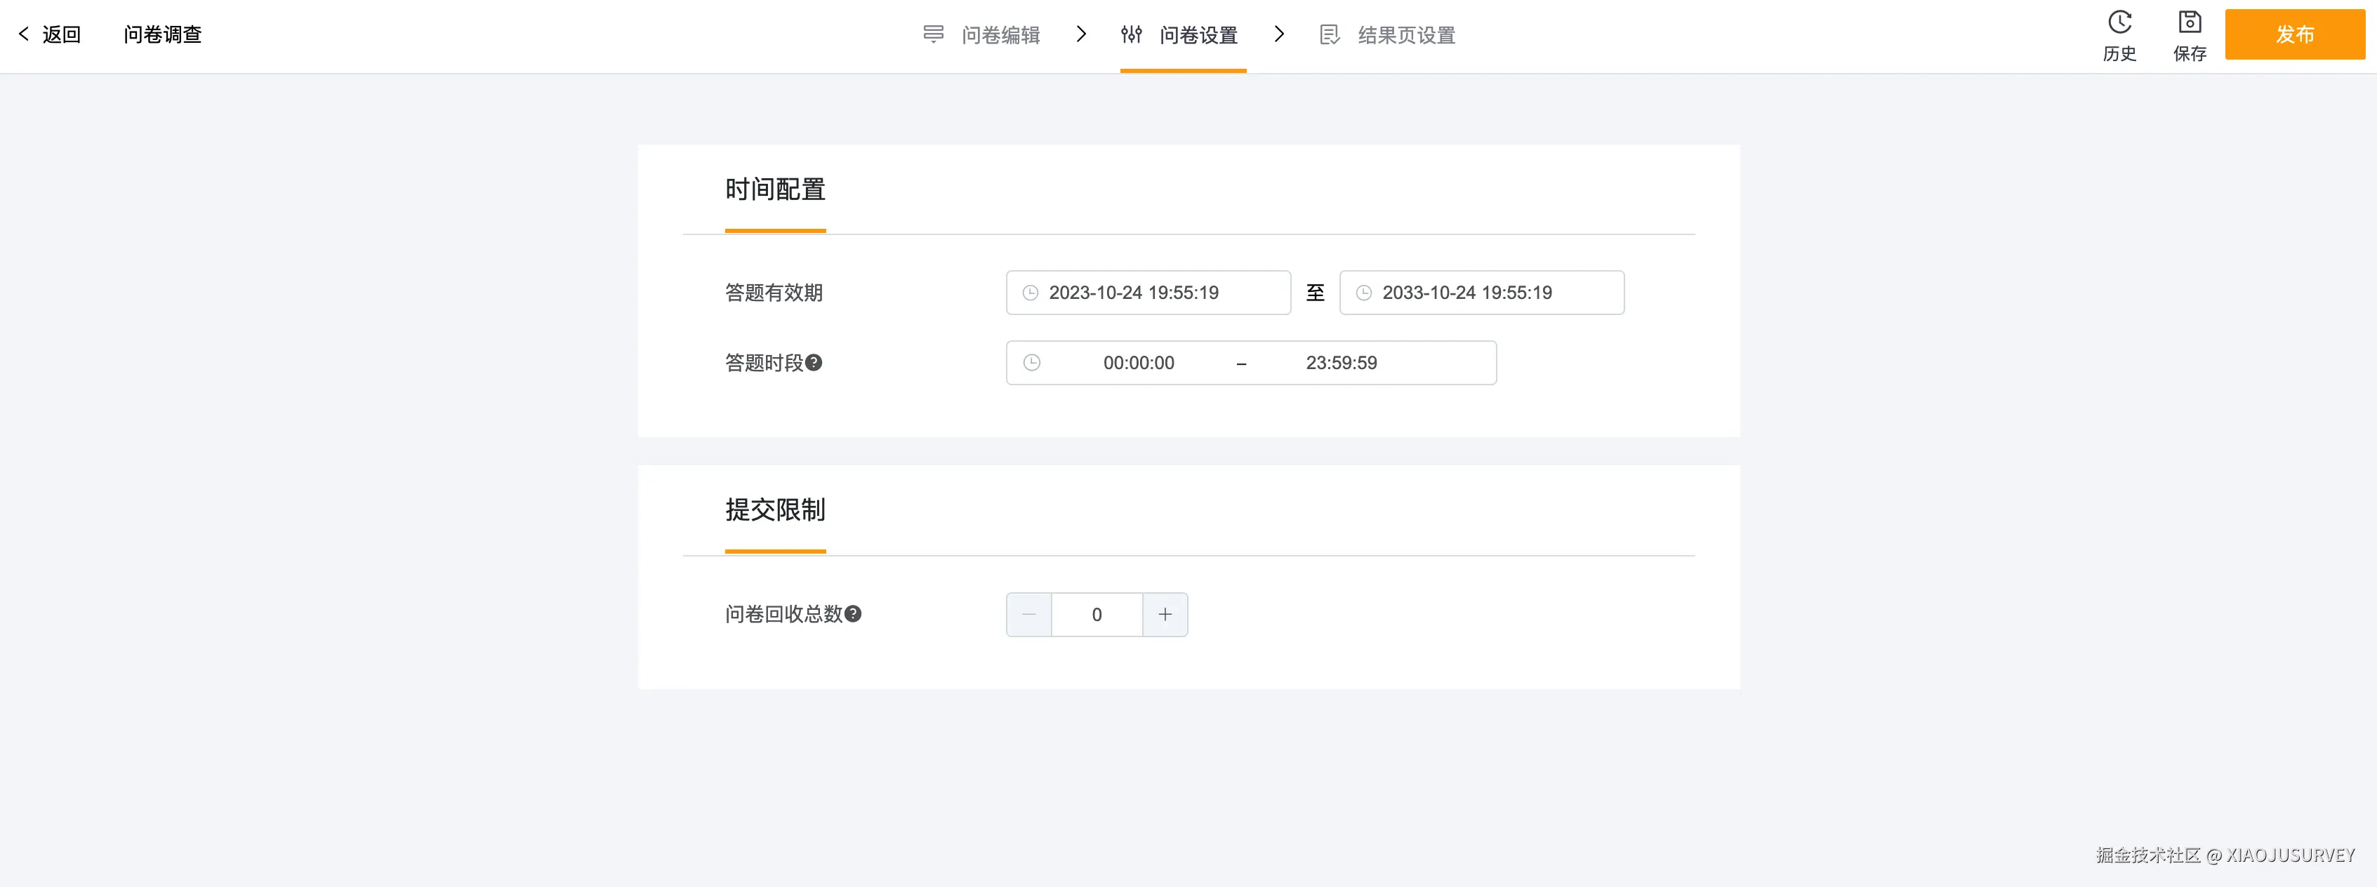Open end date picker 2033-10-24 19:55:19

tap(1467, 293)
